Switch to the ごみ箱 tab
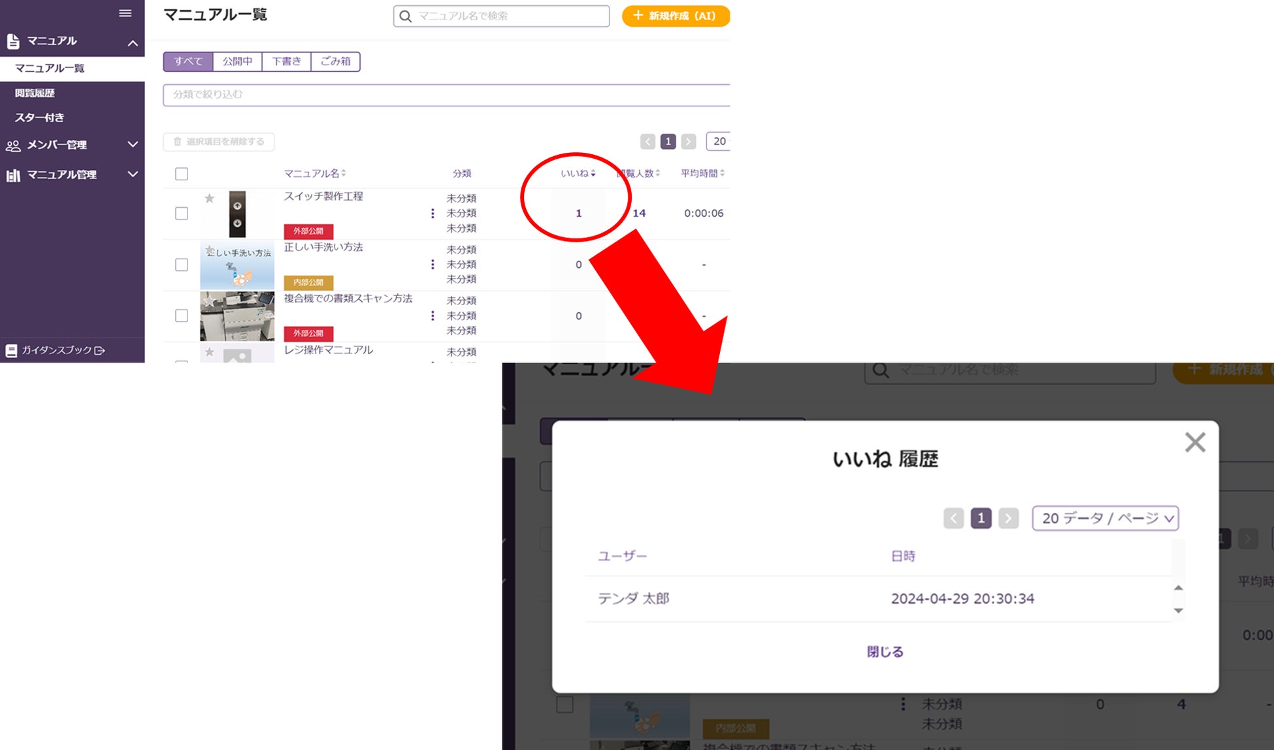The width and height of the screenshot is (1274, 750). click(x=335, y=61)
